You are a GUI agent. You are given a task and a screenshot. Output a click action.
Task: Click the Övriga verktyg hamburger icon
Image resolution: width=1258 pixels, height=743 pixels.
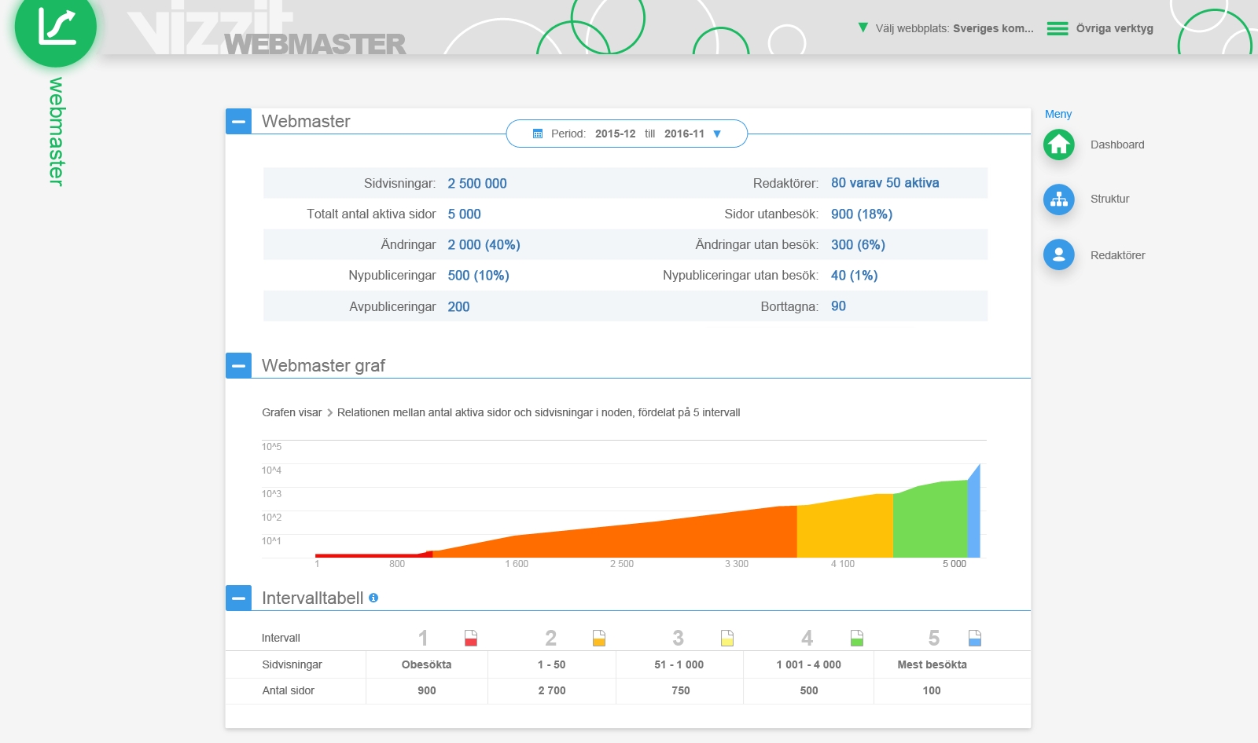1058,29
